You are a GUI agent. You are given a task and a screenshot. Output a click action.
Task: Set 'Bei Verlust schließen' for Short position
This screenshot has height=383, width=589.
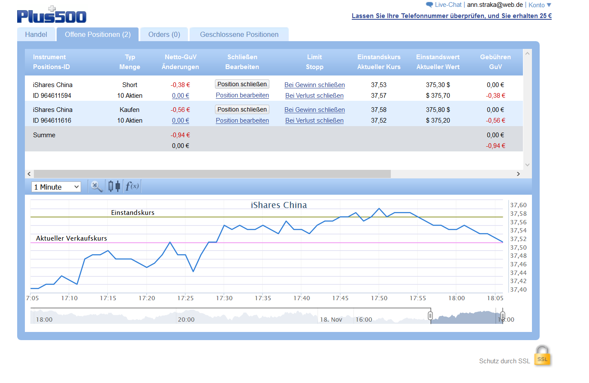pyautogui.click(x=314, y=96)
